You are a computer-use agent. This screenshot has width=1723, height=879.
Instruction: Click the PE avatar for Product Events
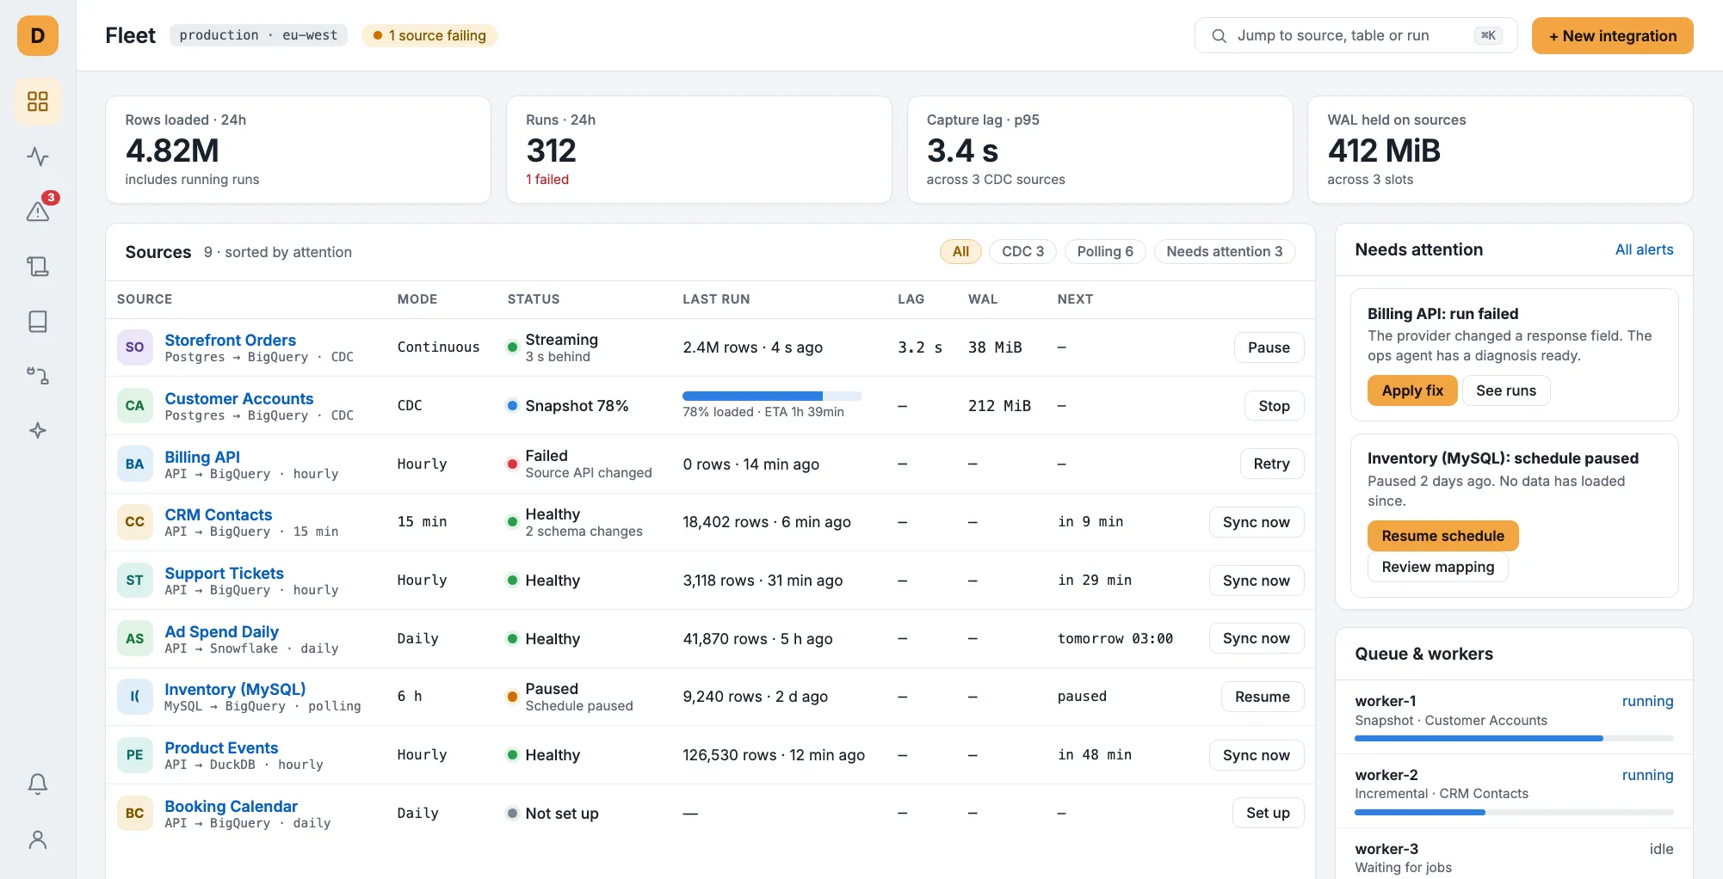(135, 754)
